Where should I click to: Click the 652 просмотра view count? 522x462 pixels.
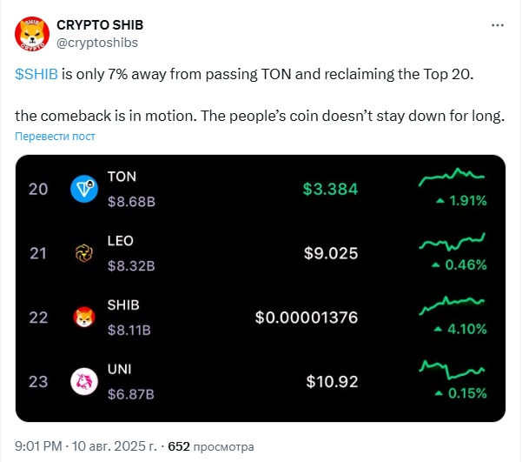[x=213, y=446]
